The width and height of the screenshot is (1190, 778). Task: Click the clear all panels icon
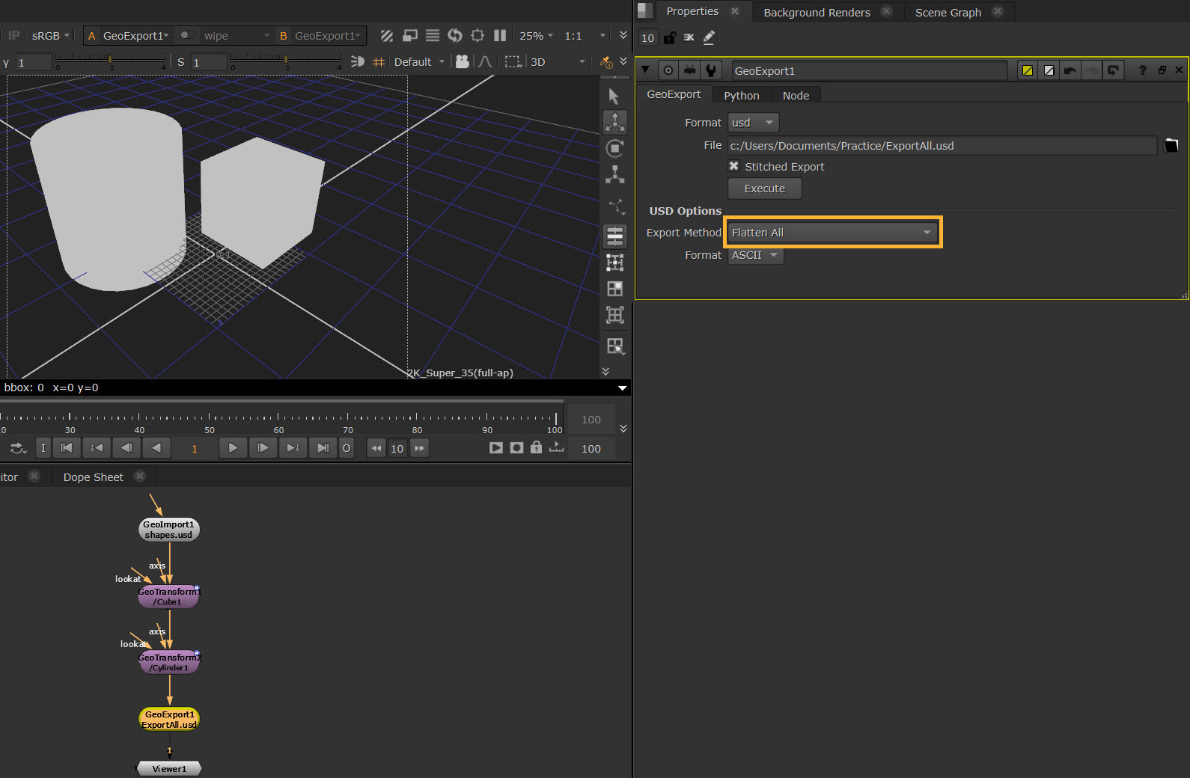pos(689,37)
